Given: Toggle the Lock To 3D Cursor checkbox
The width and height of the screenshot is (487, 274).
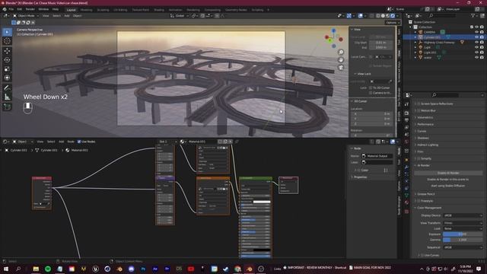Looking at the screenshot, I should 371,88.
